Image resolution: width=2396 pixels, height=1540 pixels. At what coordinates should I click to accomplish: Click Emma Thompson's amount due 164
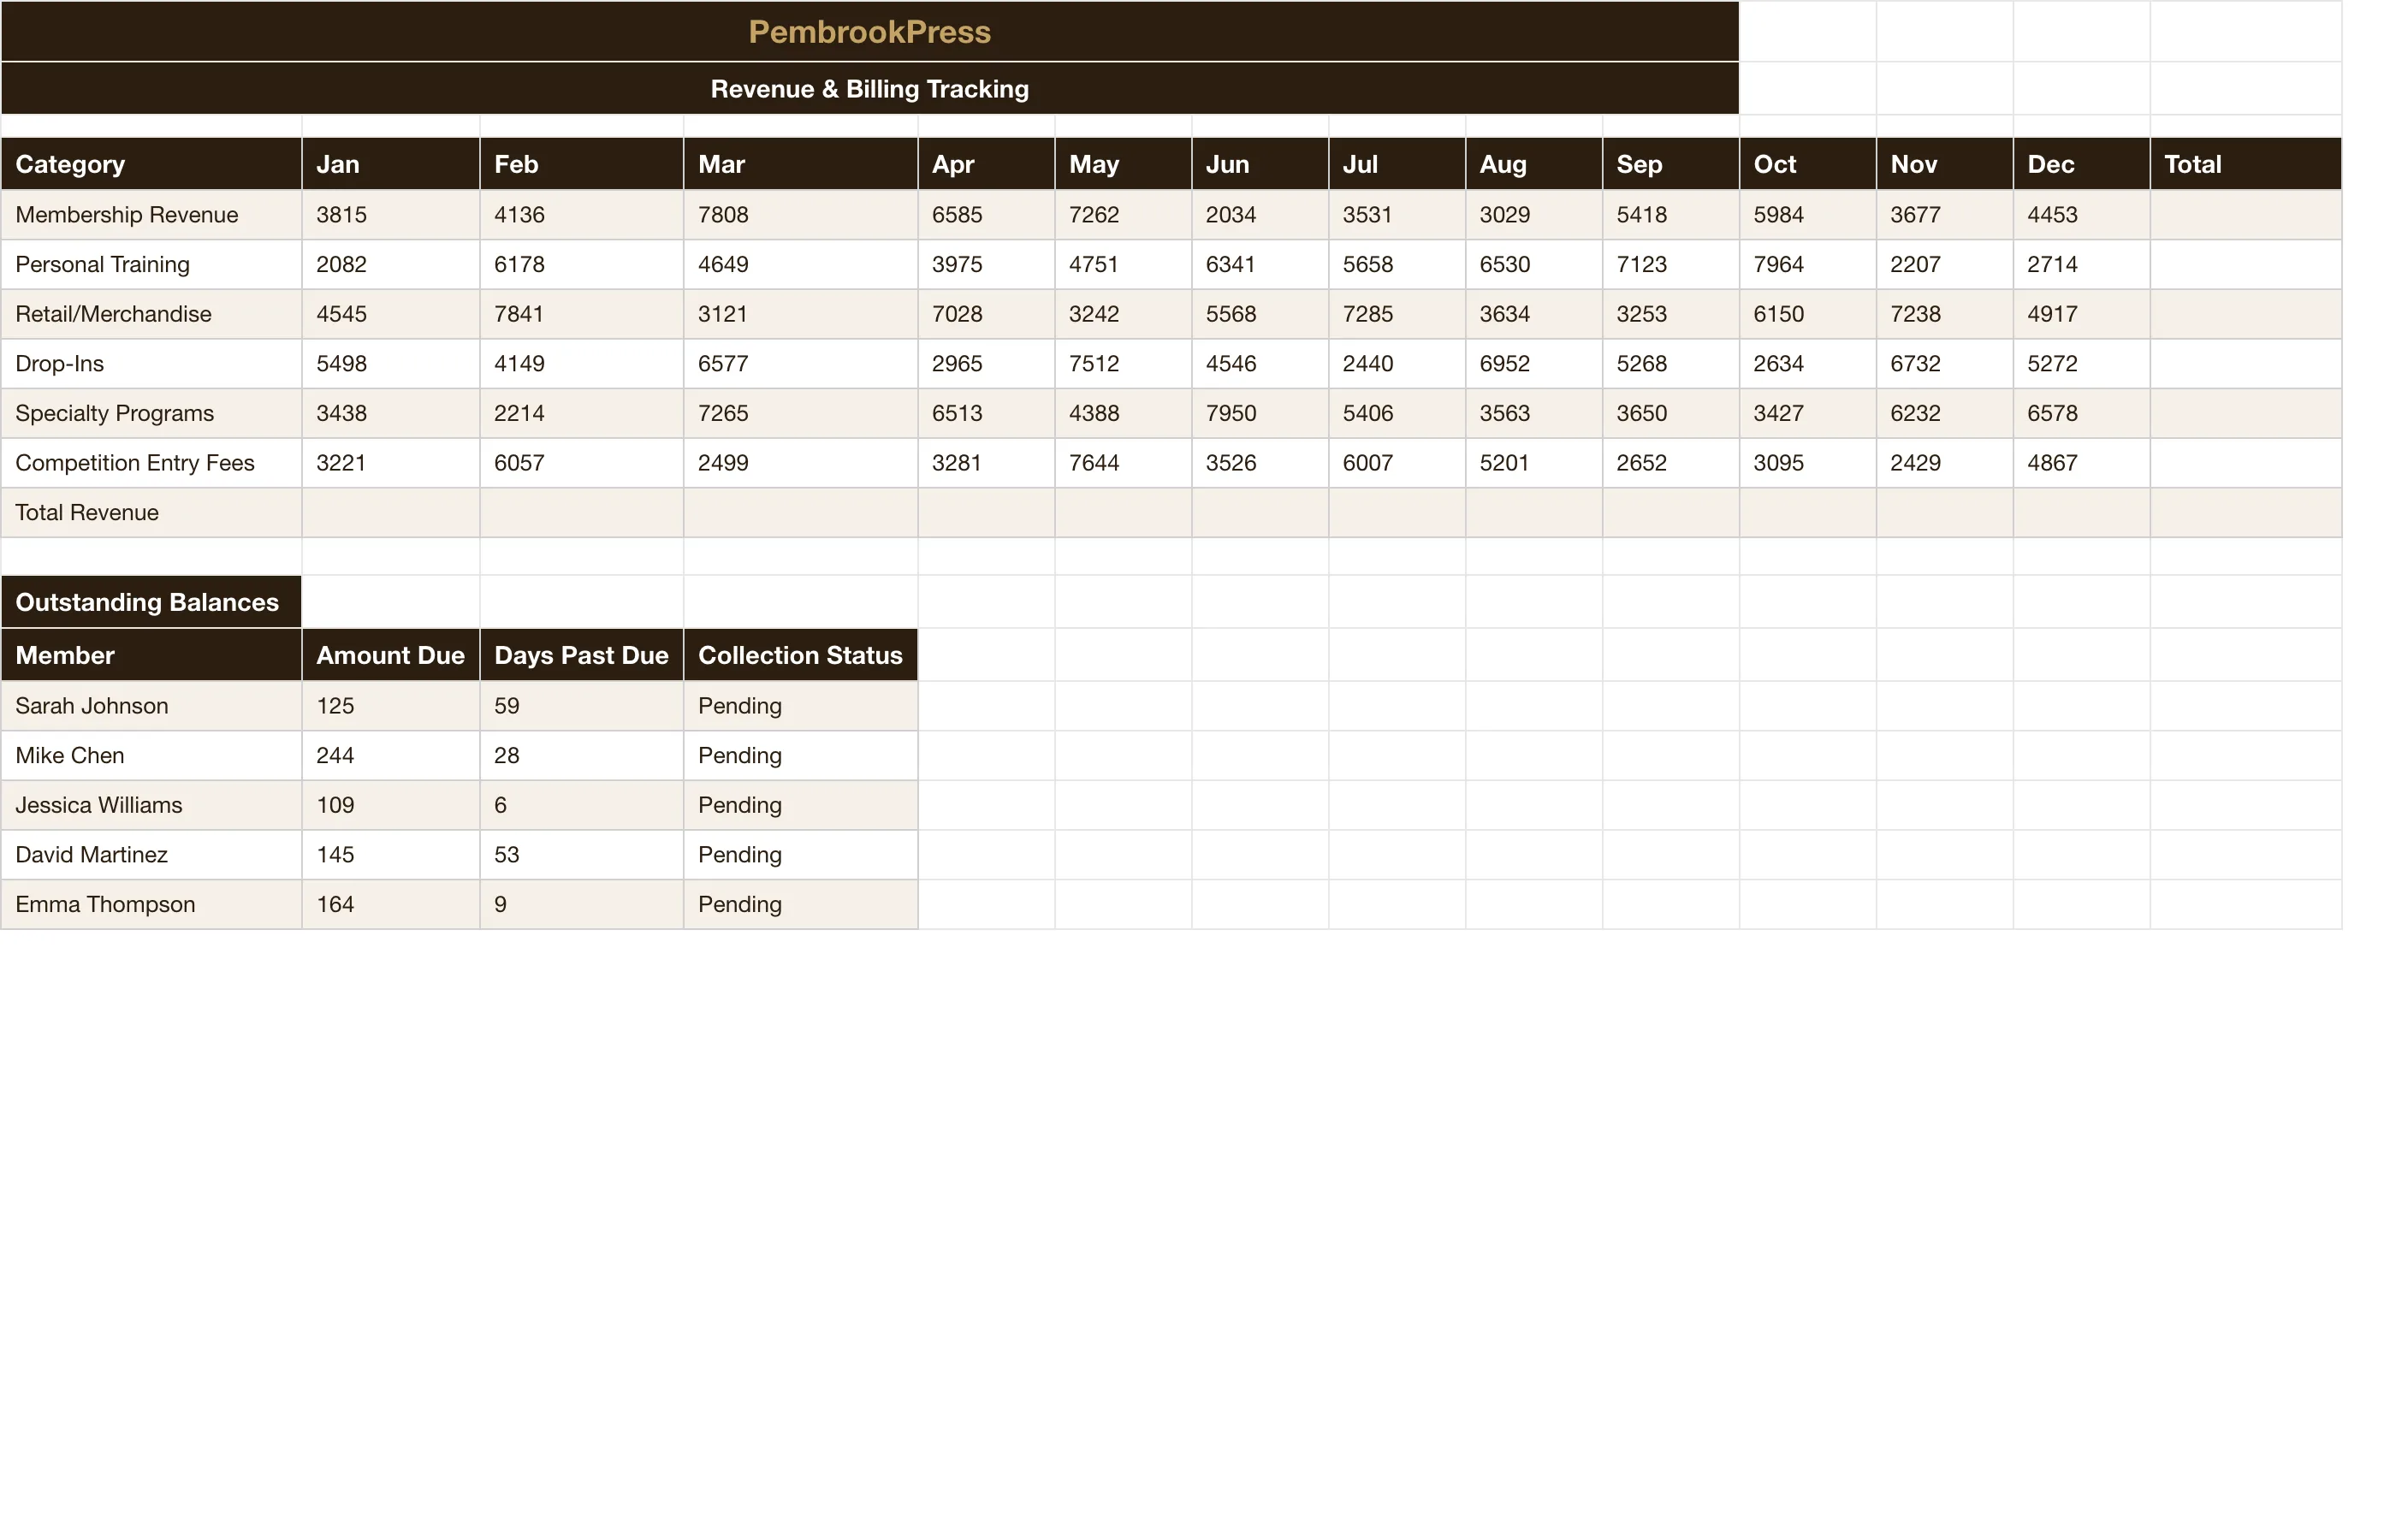pos(390,904)
